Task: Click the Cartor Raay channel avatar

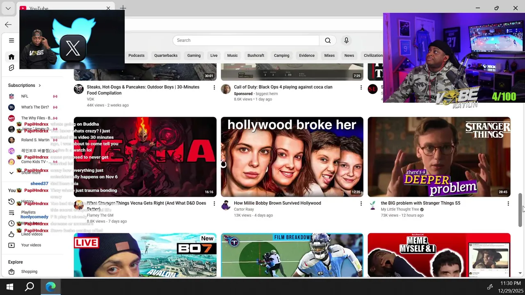Action: pyautogui.click(x=226, y=205)
